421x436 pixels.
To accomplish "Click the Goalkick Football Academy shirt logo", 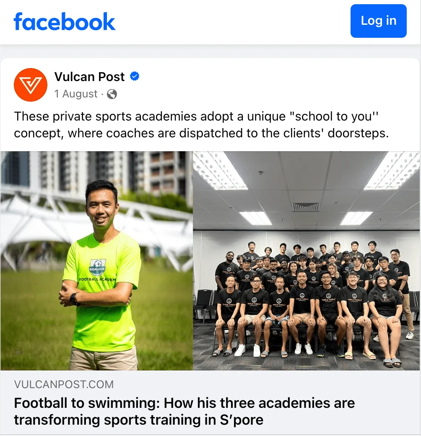I will click(97, 266).
